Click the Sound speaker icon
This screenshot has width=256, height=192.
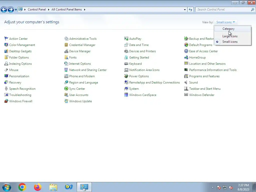pyautogui.click(x=186, y=82)
